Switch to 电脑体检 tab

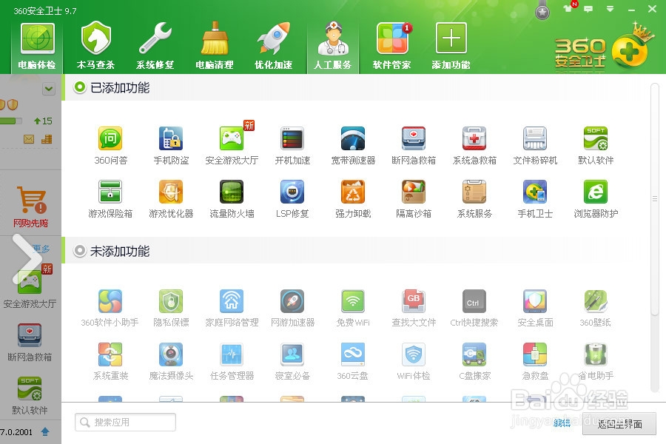[38, 47]
